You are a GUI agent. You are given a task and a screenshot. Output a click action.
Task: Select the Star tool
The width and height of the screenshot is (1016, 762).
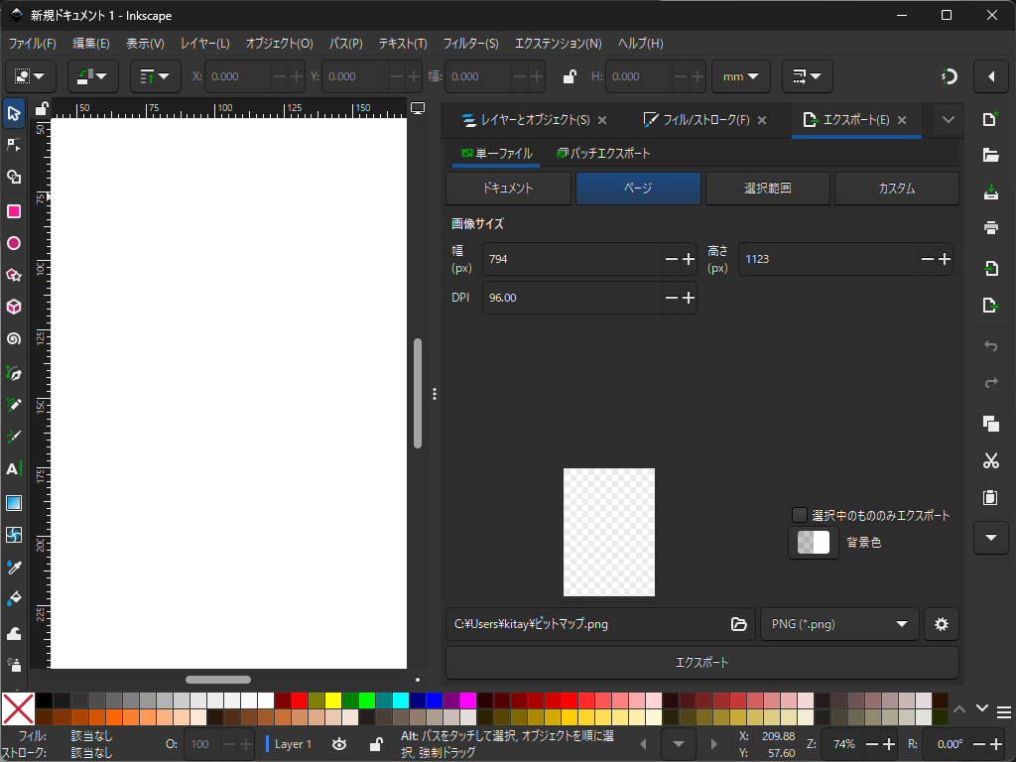[x=14, y=275]
